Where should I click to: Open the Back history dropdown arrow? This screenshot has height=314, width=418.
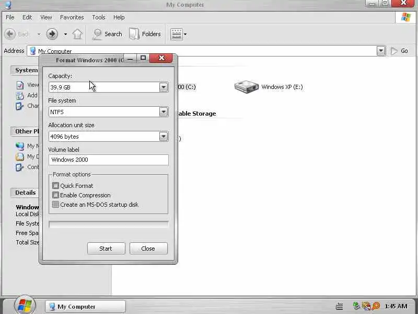point(39,35)
